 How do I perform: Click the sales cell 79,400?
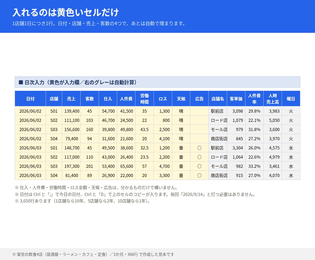71,139
